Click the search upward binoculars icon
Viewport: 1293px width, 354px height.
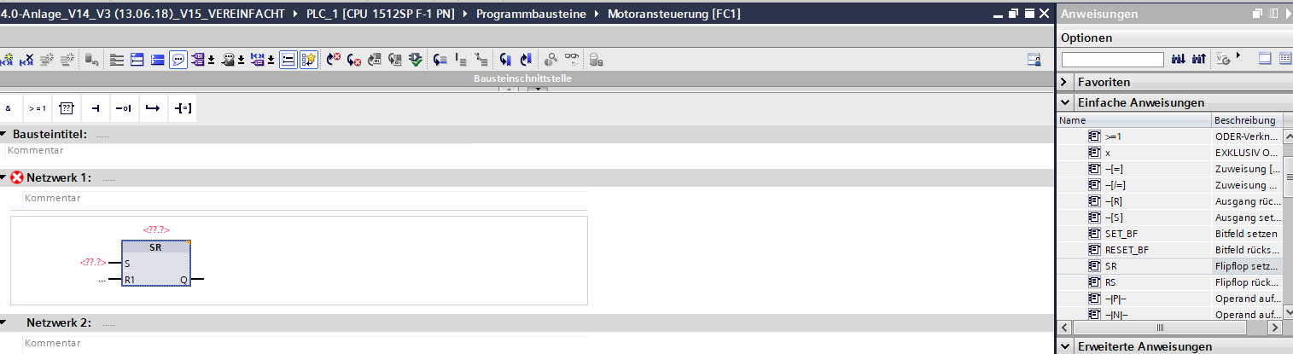point(1199,59)
